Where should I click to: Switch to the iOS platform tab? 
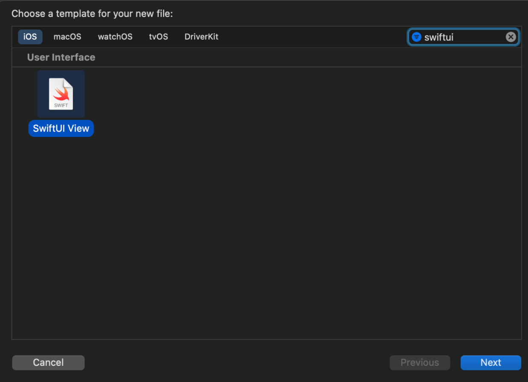point(30,37)
